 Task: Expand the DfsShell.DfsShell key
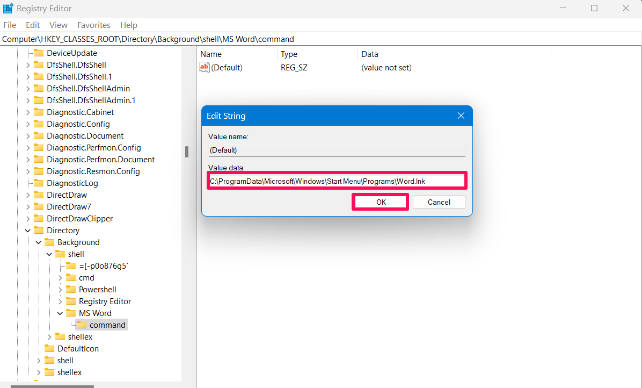pos(28,64)
